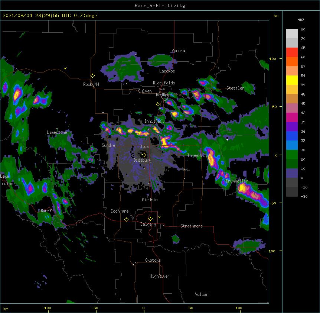Image resolution: width=320 pixels, height=313 pixels.
Task: Click the 57 value in the dBZ legend
Action: tap(303, 67)
